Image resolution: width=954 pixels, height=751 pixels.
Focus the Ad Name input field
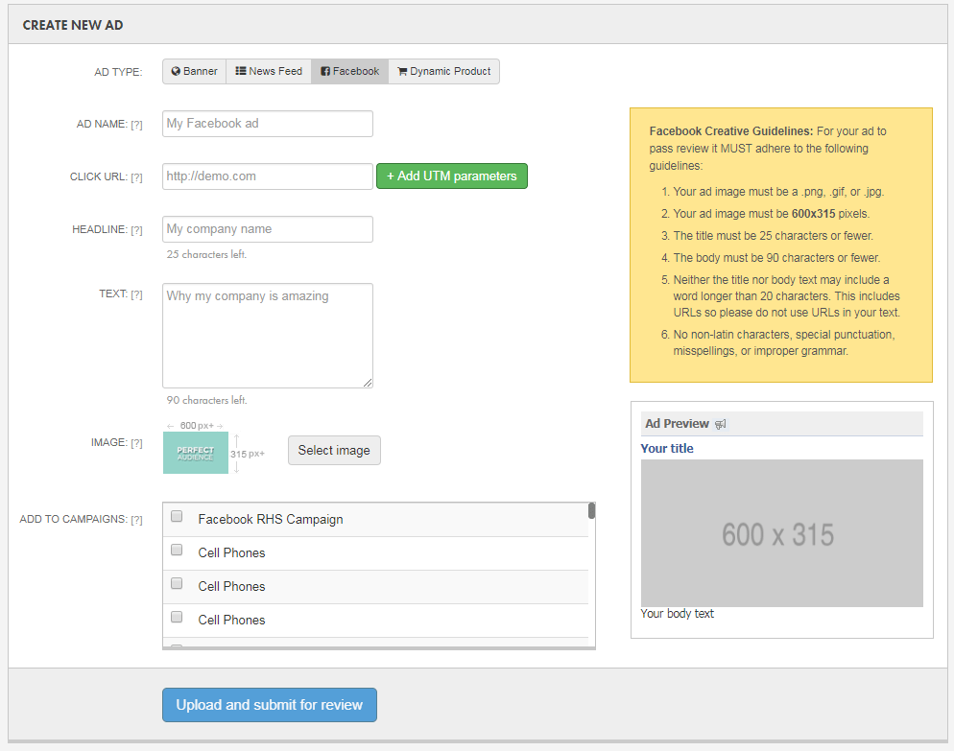267,124
